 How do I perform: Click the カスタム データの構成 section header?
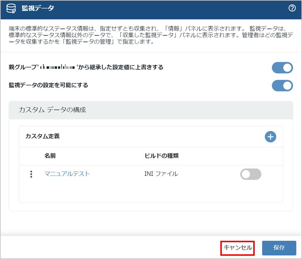click(x=151, y=110)
